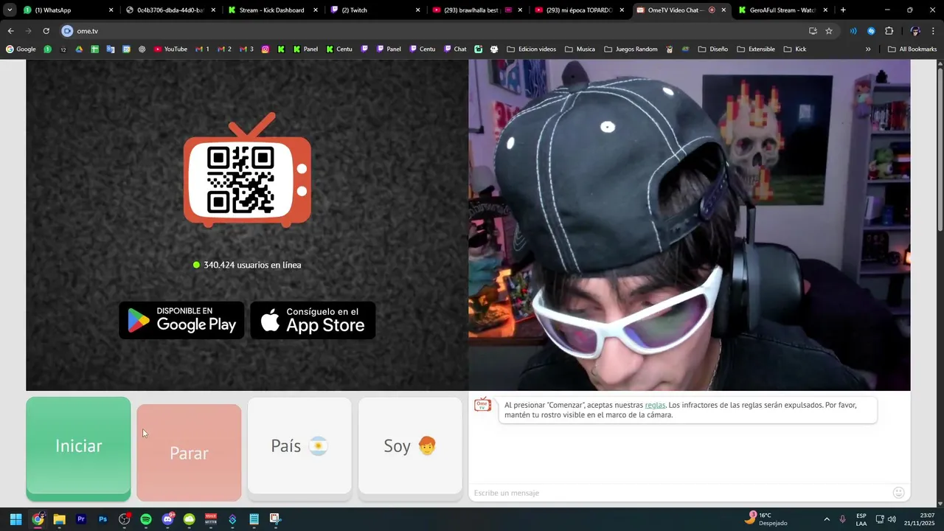Viewport: 944px width, 531px height.
Task: Open the Gmail 1 bookmark
Action: point(203,49)
